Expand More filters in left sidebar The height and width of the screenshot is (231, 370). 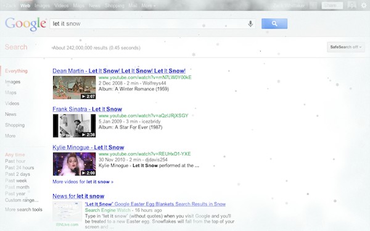click(x=10, y=136)
